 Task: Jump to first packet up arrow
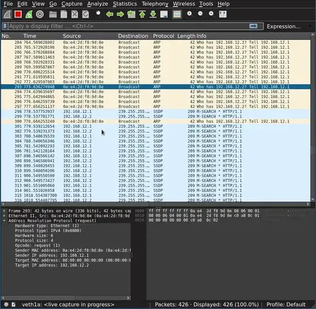pyautogui.click(x=142, y=14)
